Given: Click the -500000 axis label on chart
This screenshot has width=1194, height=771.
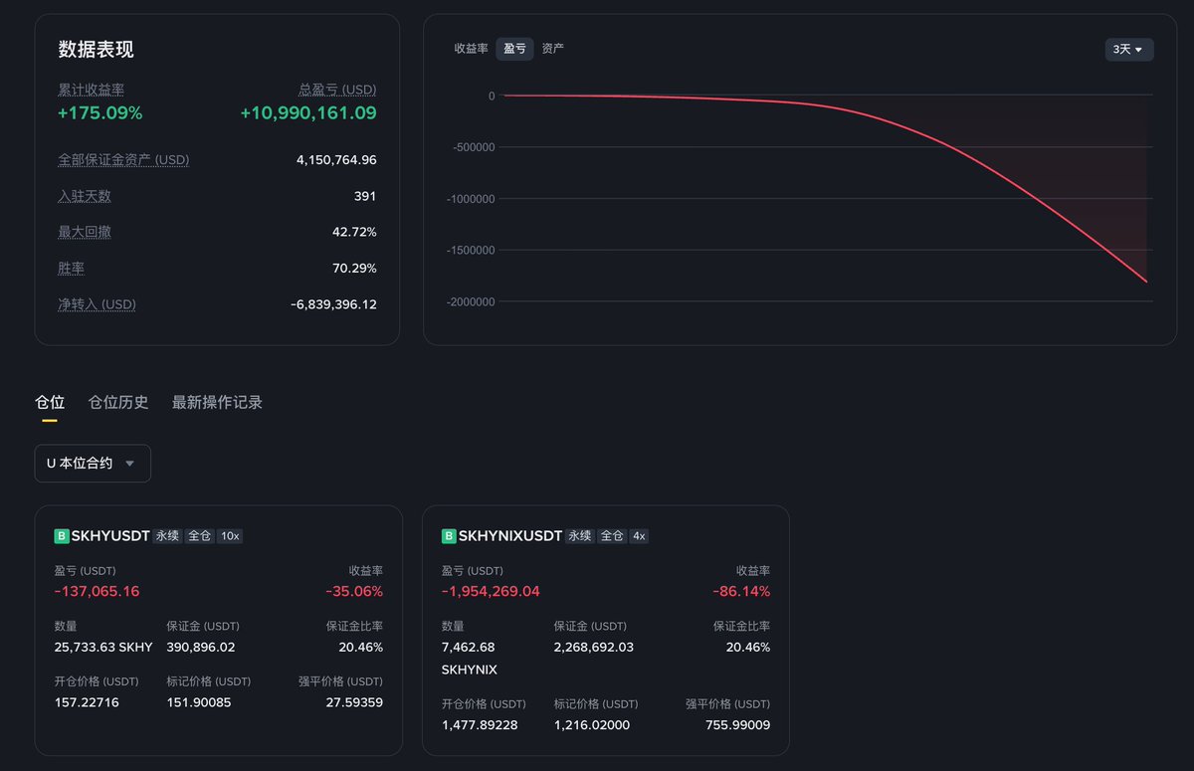Looking at the screenshot, I should point(475,147).
